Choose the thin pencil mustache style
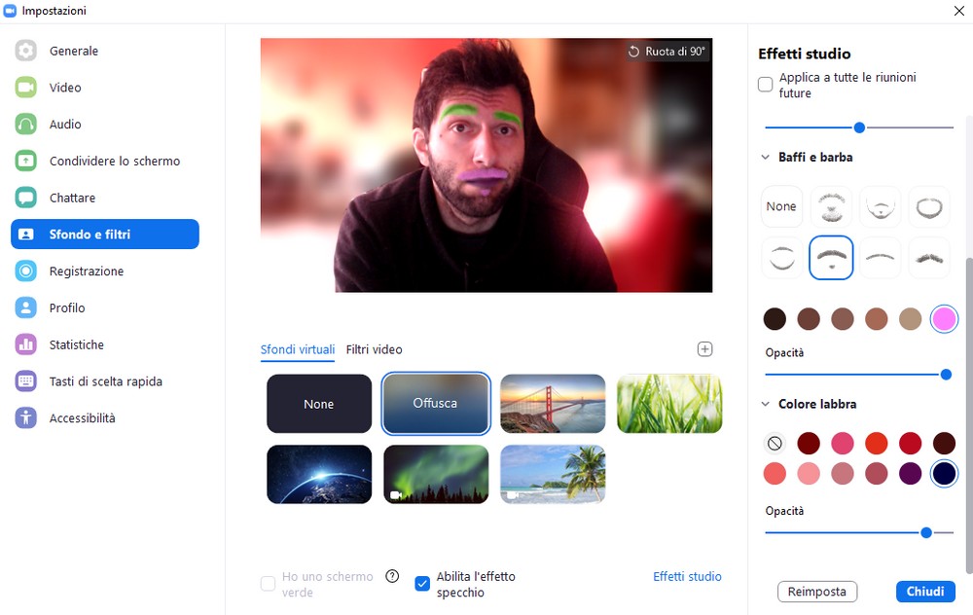The height and width of the screenshot is (615, 973). (880, 258)
